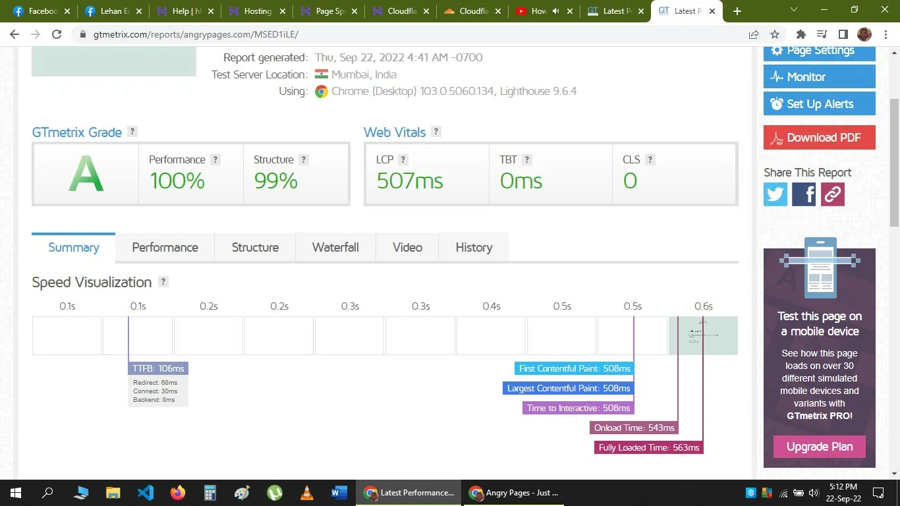Viewport: 900px width, 506px height.
Task: Open the Windows Start menu
Action: click(15, 492)
